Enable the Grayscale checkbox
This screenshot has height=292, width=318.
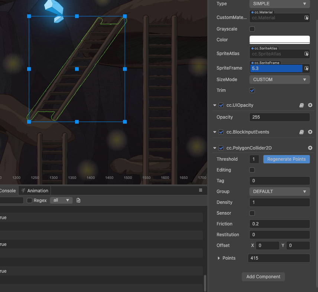252,29
